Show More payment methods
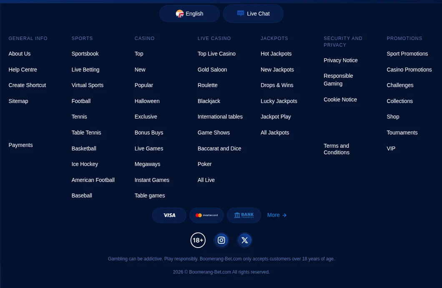 coord(277,215)
